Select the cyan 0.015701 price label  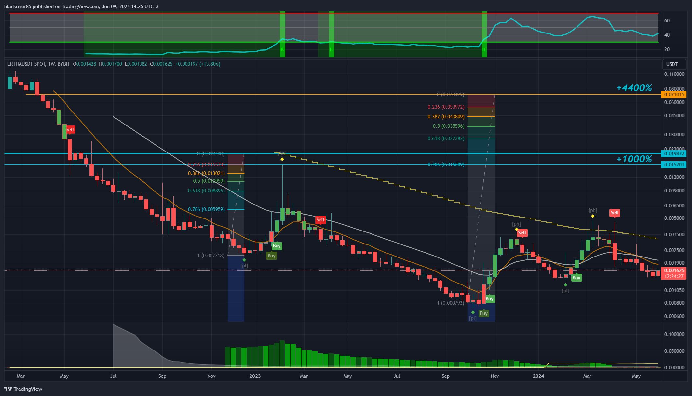[674, 165]
